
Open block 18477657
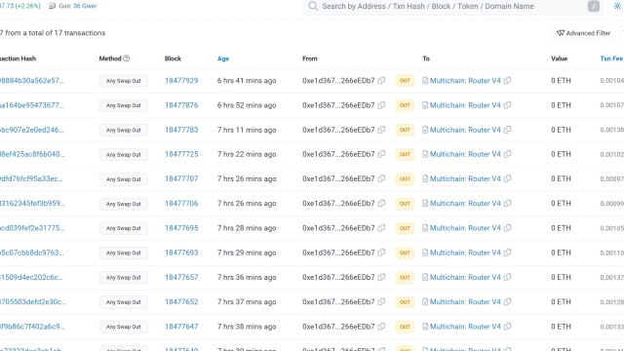point(181,277)
